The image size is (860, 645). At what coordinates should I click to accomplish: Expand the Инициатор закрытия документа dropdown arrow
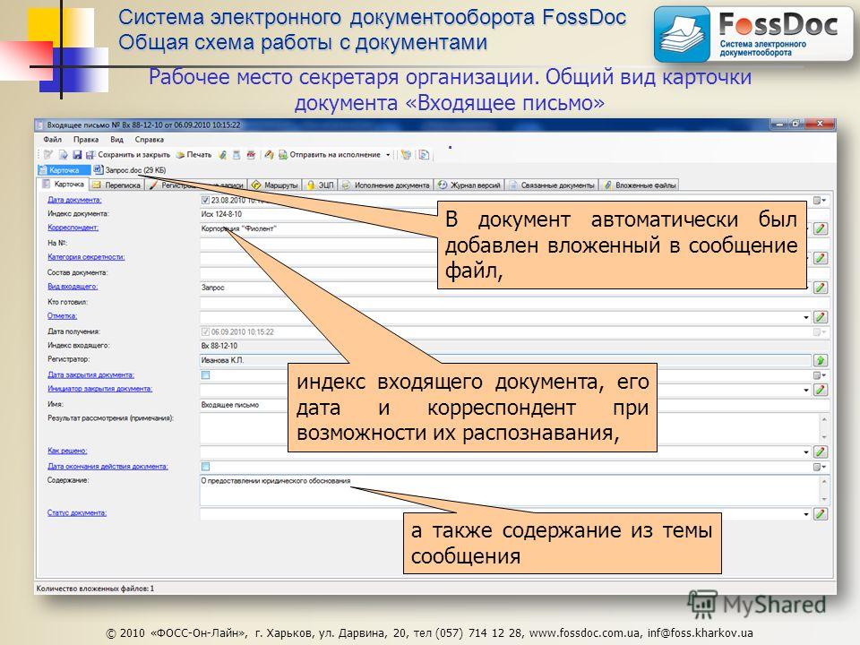[806, 390]
